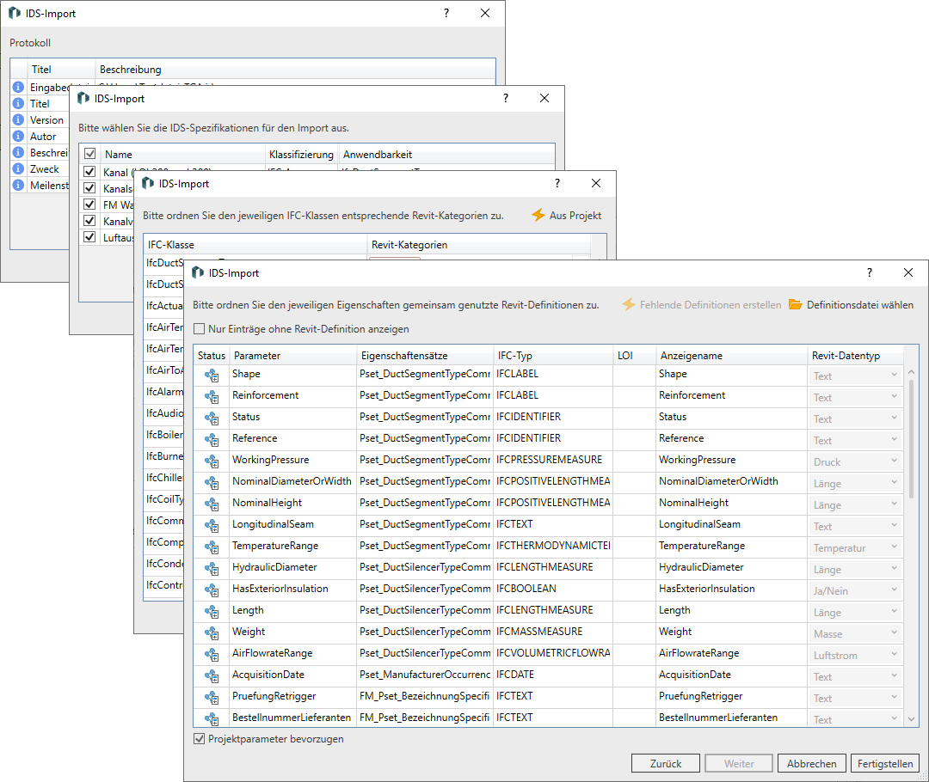Open Revit-Datentyp dropdown for AirFlowrateRange
929x782 pixels.
tap(855, 656)
